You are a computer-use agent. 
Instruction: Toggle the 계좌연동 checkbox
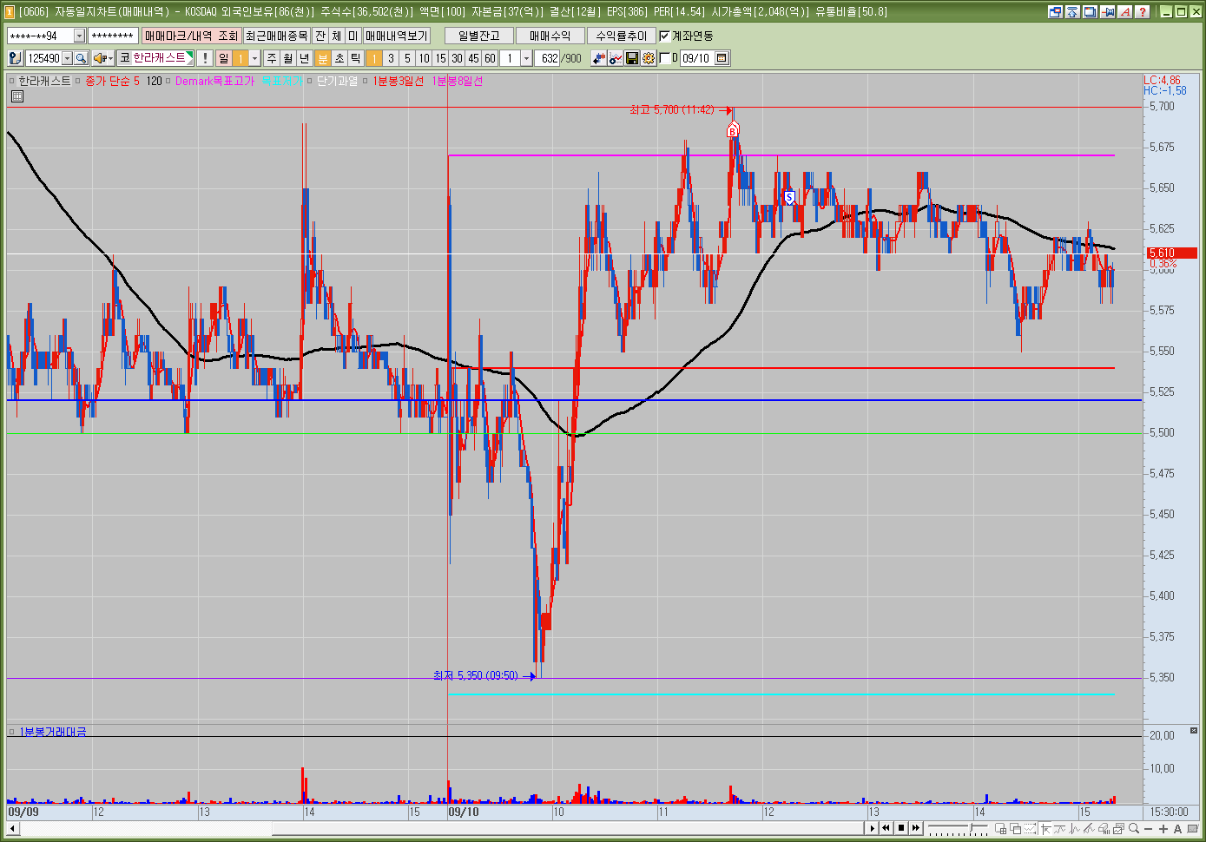665,36
